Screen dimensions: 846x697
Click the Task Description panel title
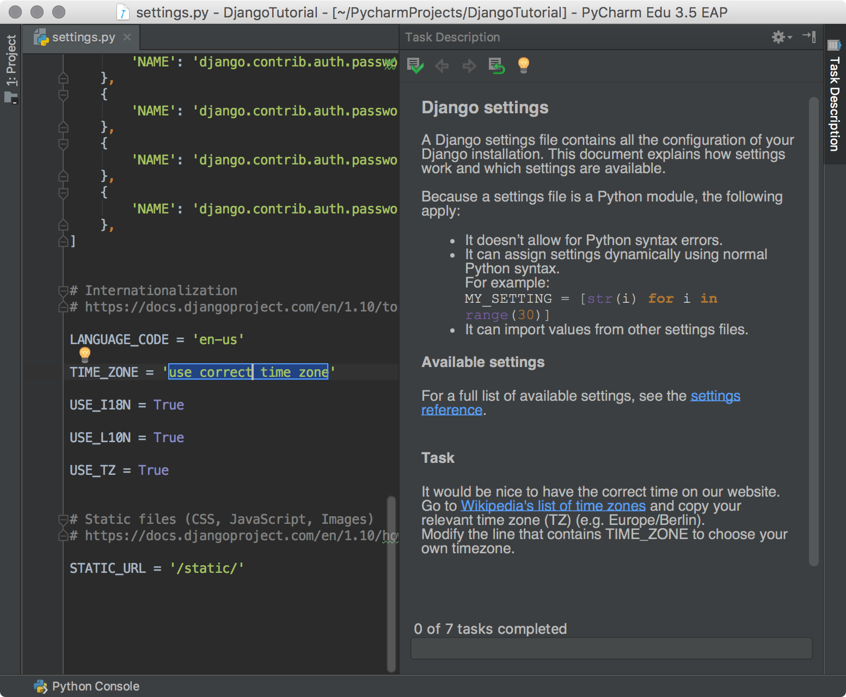[x=452, y=37]
